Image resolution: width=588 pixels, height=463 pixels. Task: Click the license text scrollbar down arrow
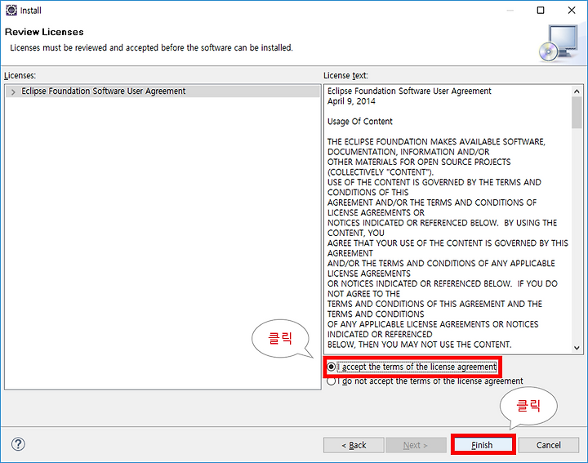[577, 348]
